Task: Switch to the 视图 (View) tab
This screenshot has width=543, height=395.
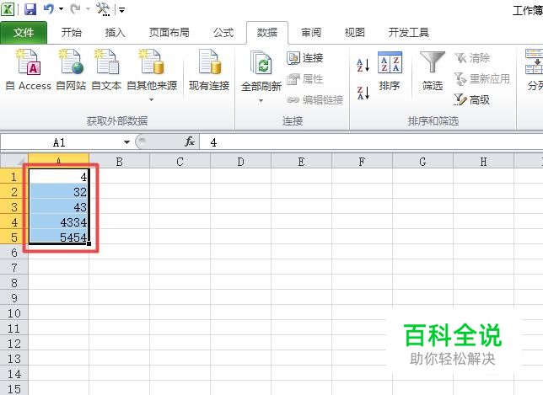Action: coord(355,33)
